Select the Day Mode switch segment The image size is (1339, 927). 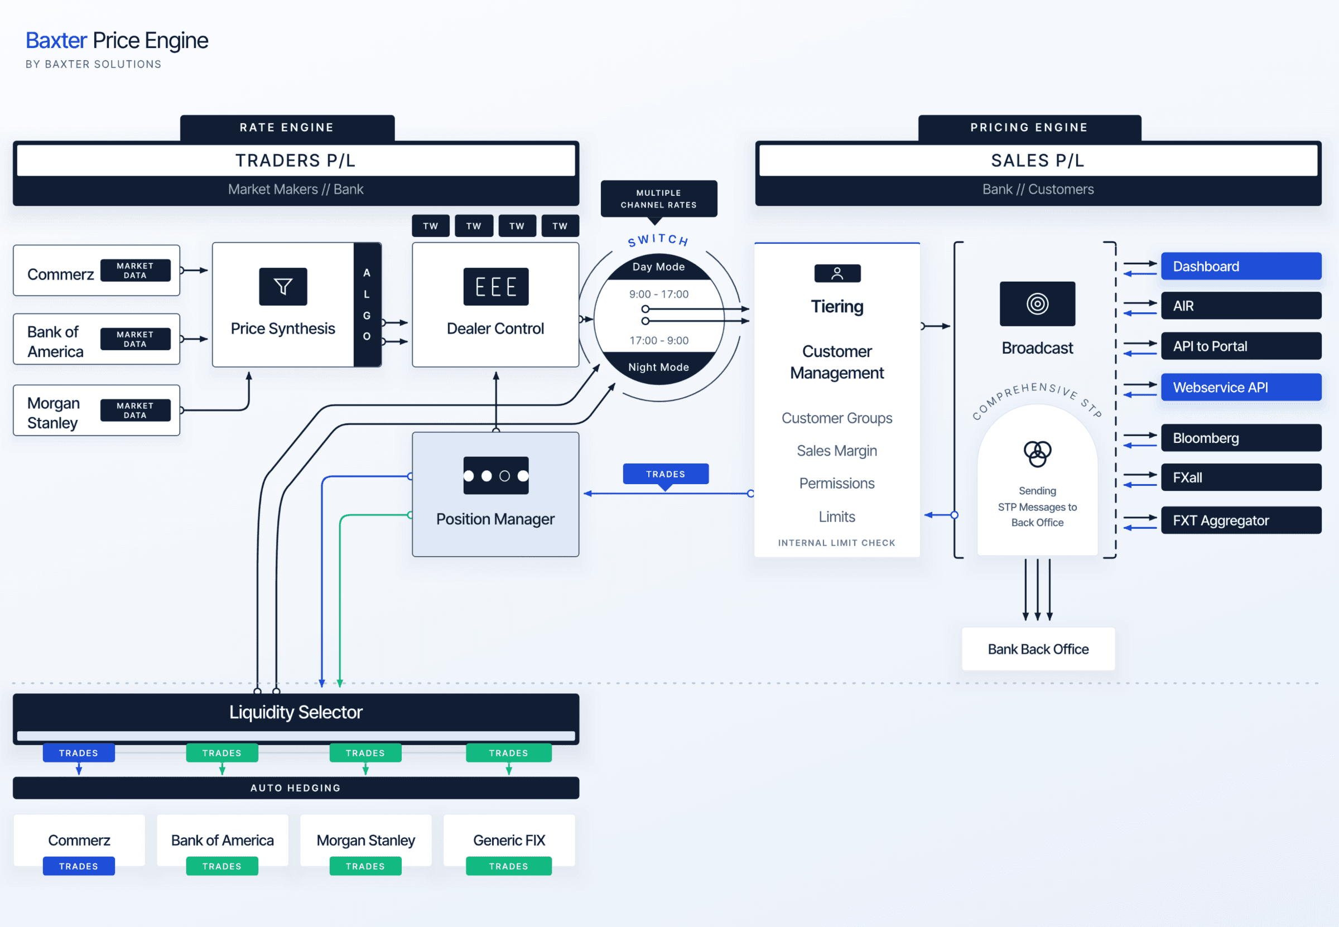point(658,267)
